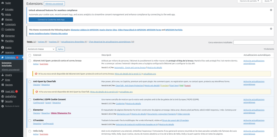Open Usuaris menu in sidebar
Viewport: 277px width, 137px height.
click(x=8, y=75)
